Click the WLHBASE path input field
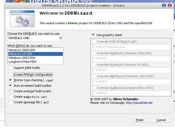The image size is (175, 128). coord(131,93)
